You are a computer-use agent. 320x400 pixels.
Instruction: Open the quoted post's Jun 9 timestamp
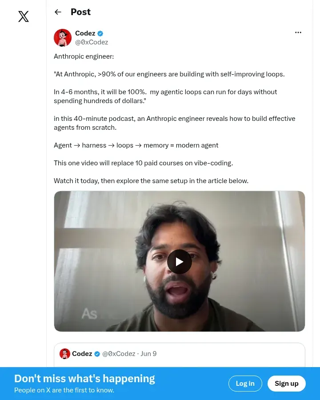(148, 354)
